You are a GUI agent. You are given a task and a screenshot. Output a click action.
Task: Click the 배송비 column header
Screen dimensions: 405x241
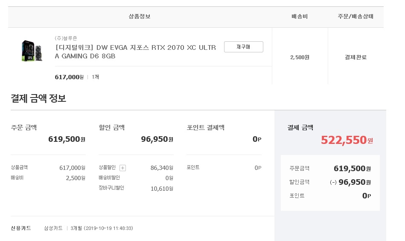pos(300,17)
